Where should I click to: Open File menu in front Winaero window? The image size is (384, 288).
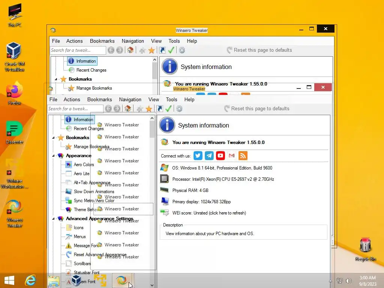tap(53, 99)
